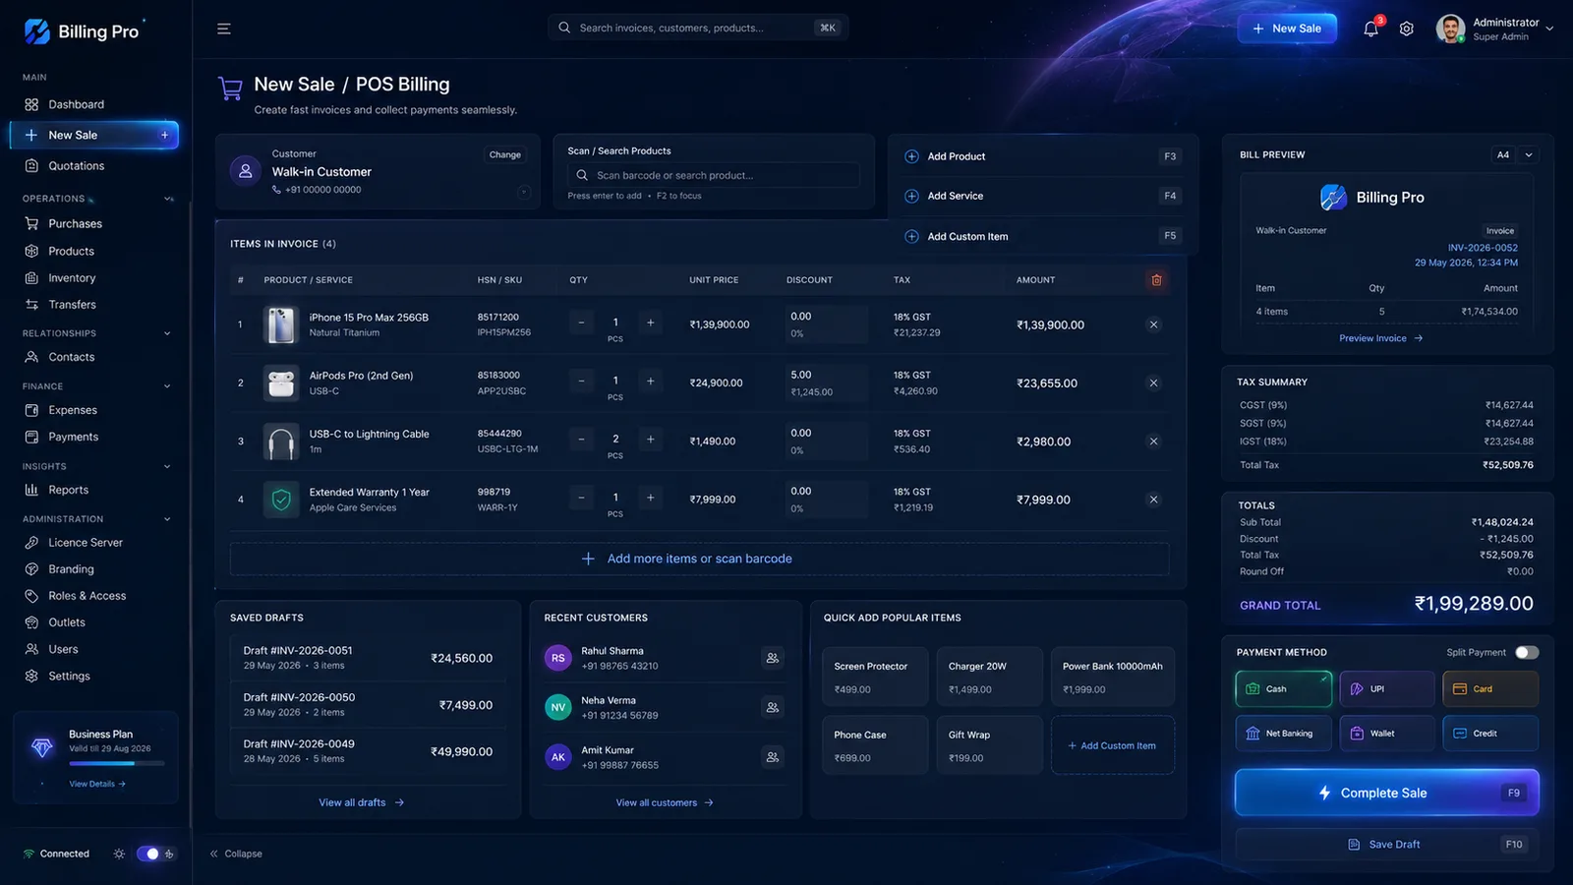Viewport: 1573px width, 885px height.
Task: Open settings gear in top bar
Action: (x=1407, y=29)
